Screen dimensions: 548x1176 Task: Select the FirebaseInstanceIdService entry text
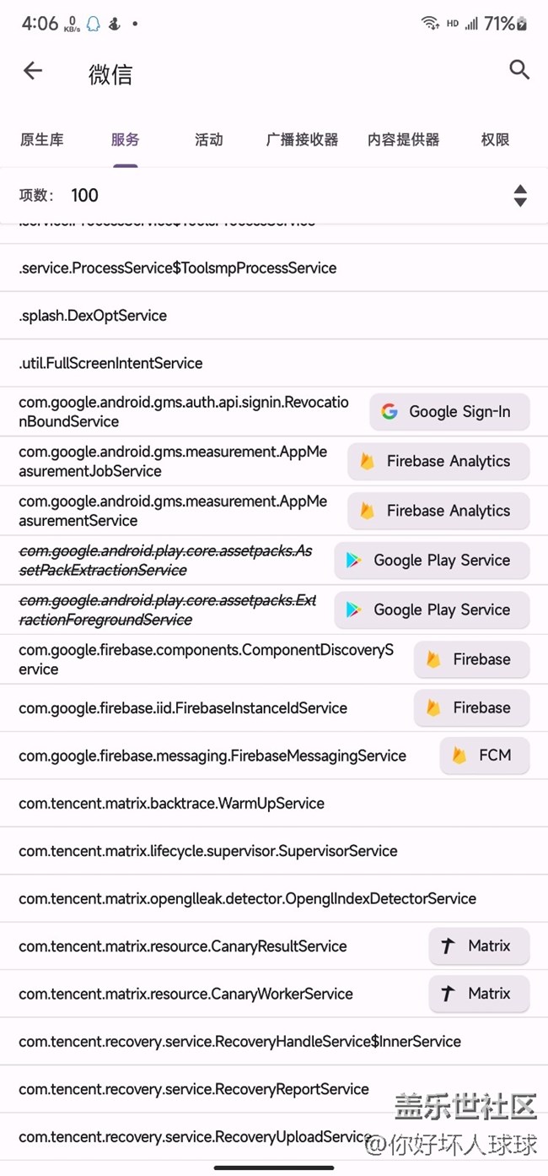tap(183, 708)
